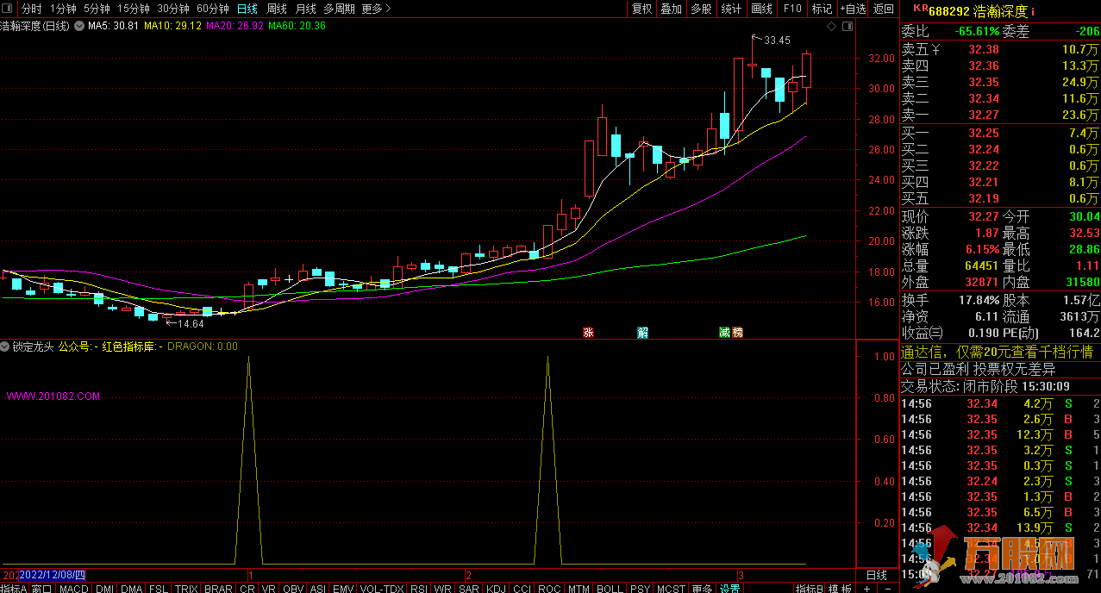Click the orange 榜 event marker
Image resolution: width=1101 pixels, height=593 pixels.
[737, 333]
